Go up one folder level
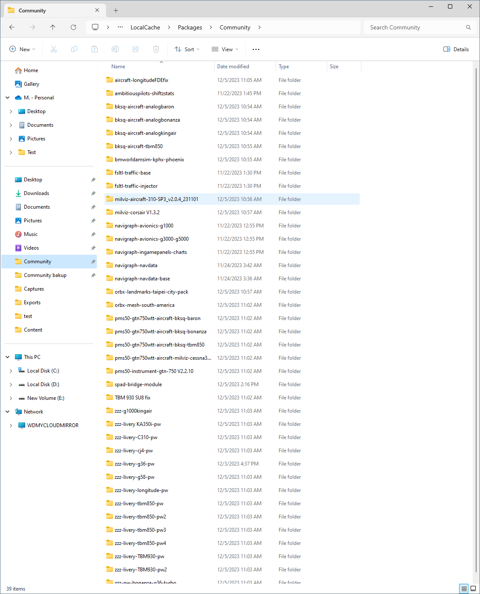 pos(53,27)
